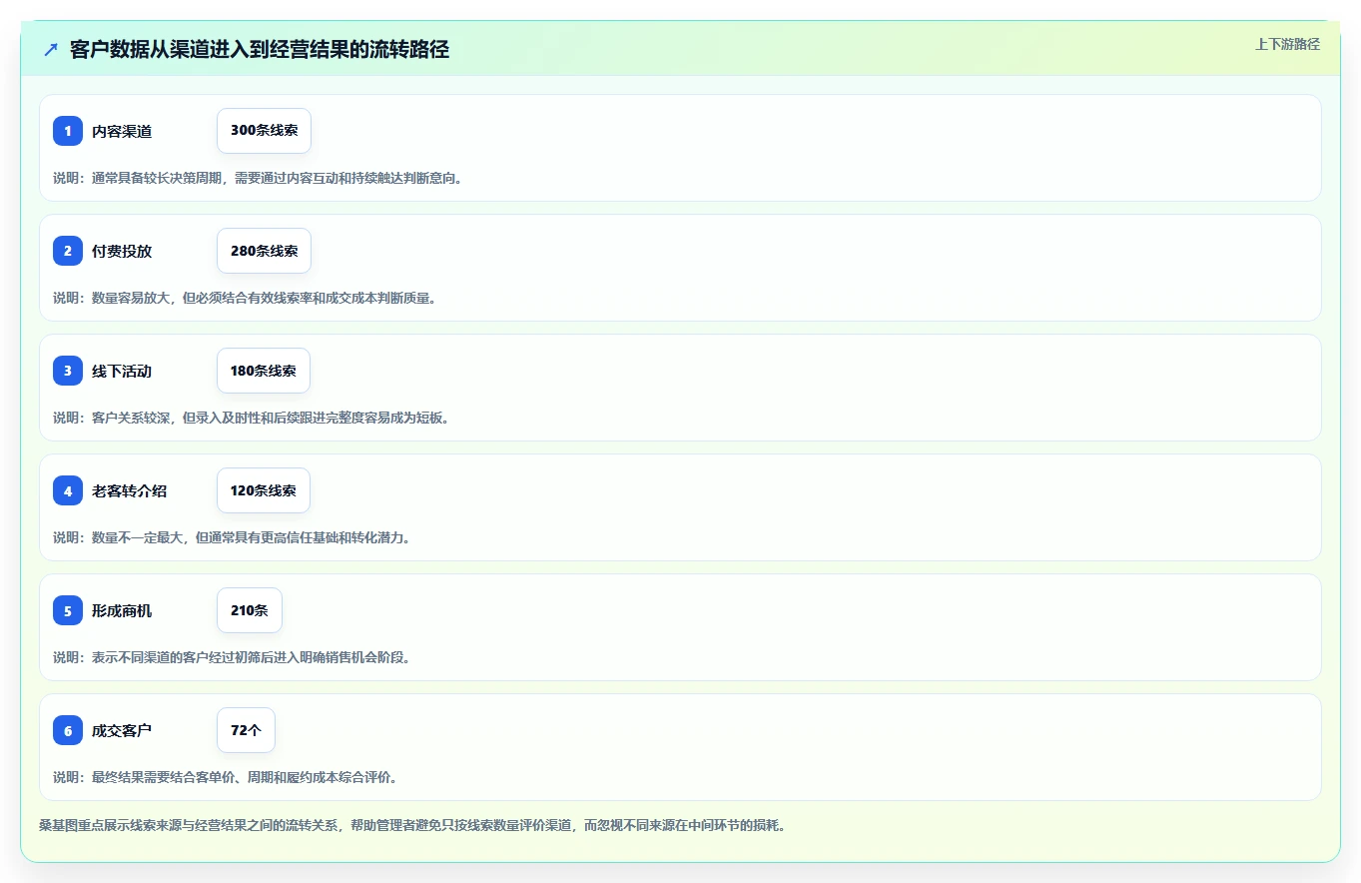Image resolution: width=1361 pixels, height=883 pixels.
Task: Click the 上下游路径 label
Action: (x=1287, y=44)
